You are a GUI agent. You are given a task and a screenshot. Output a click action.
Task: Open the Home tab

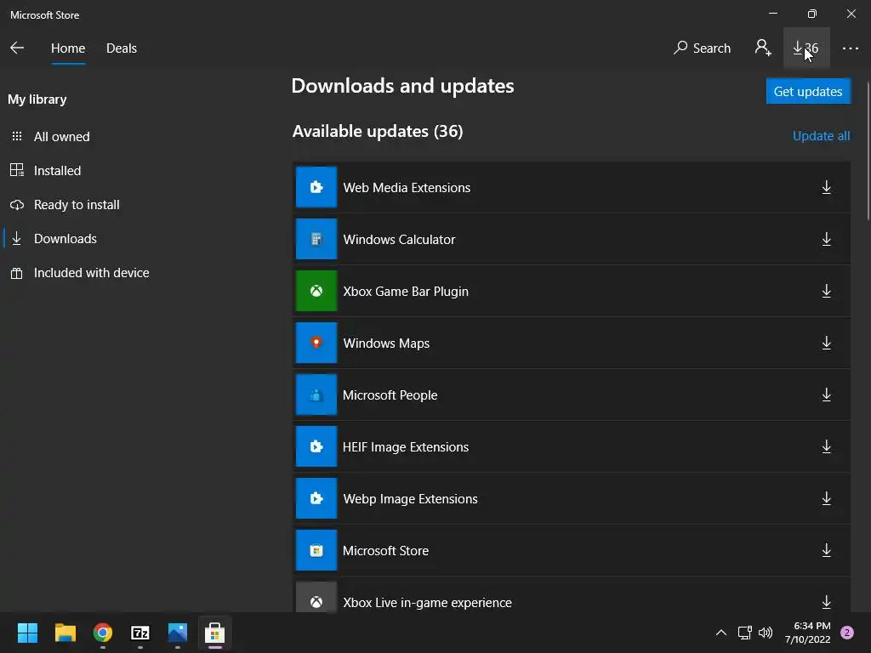tap(68, 48)
